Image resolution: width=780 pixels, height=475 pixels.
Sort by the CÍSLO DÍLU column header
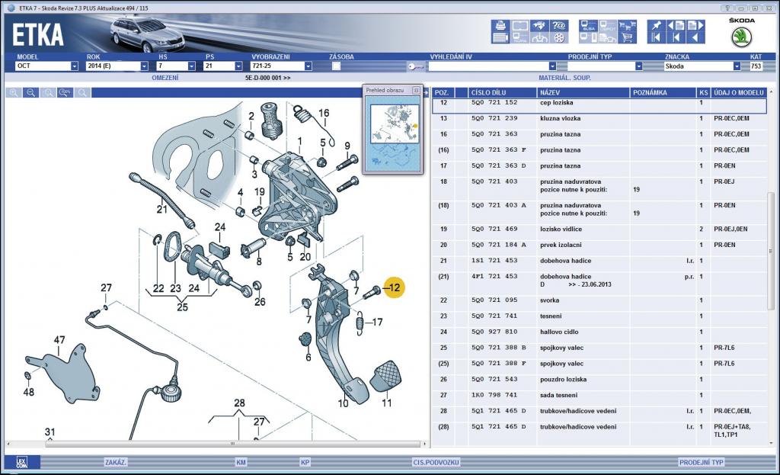(502, 92)
